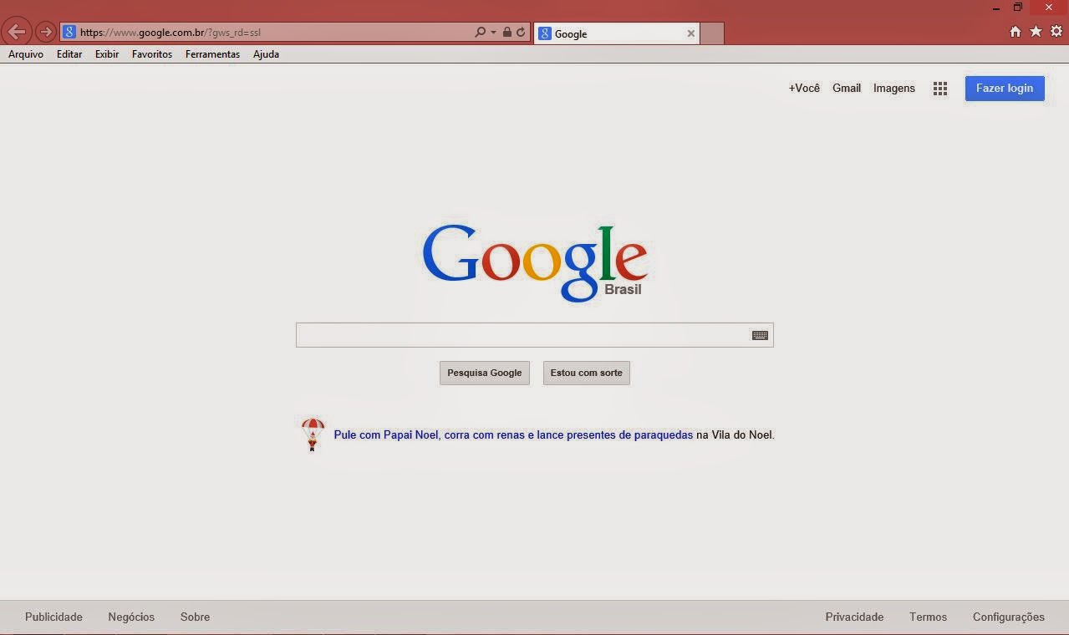Open the on-screen keyboard icon in search box
The width and height of the screenshot is (1069, 635).
760,334
